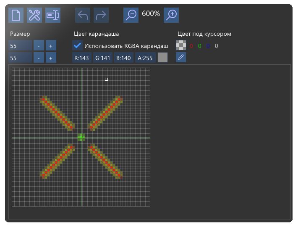
Task: Click the "Размер" label
Action: 20,34
